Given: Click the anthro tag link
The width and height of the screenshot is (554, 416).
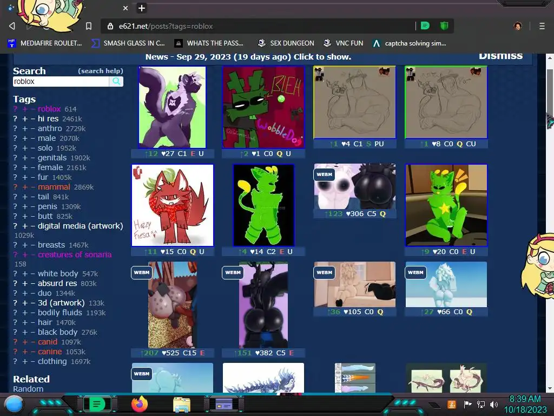Looking at the screenshot, I should pyautogui.click(x=50, y=128).
